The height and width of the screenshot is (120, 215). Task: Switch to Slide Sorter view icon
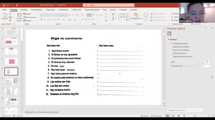pyautogui.click(x=173, y=116)
